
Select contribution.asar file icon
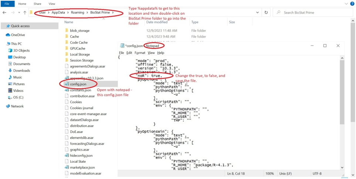(x=67, y=96)
